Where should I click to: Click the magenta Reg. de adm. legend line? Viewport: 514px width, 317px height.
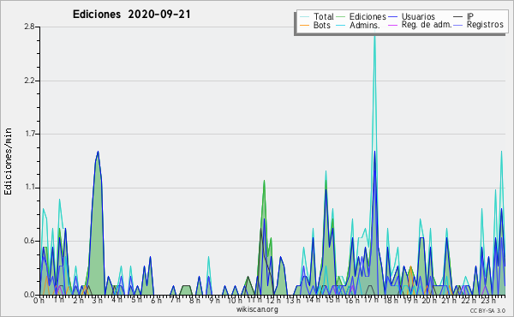[392, 25]
